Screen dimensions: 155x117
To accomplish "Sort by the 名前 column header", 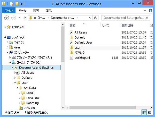I will point(73,26).
